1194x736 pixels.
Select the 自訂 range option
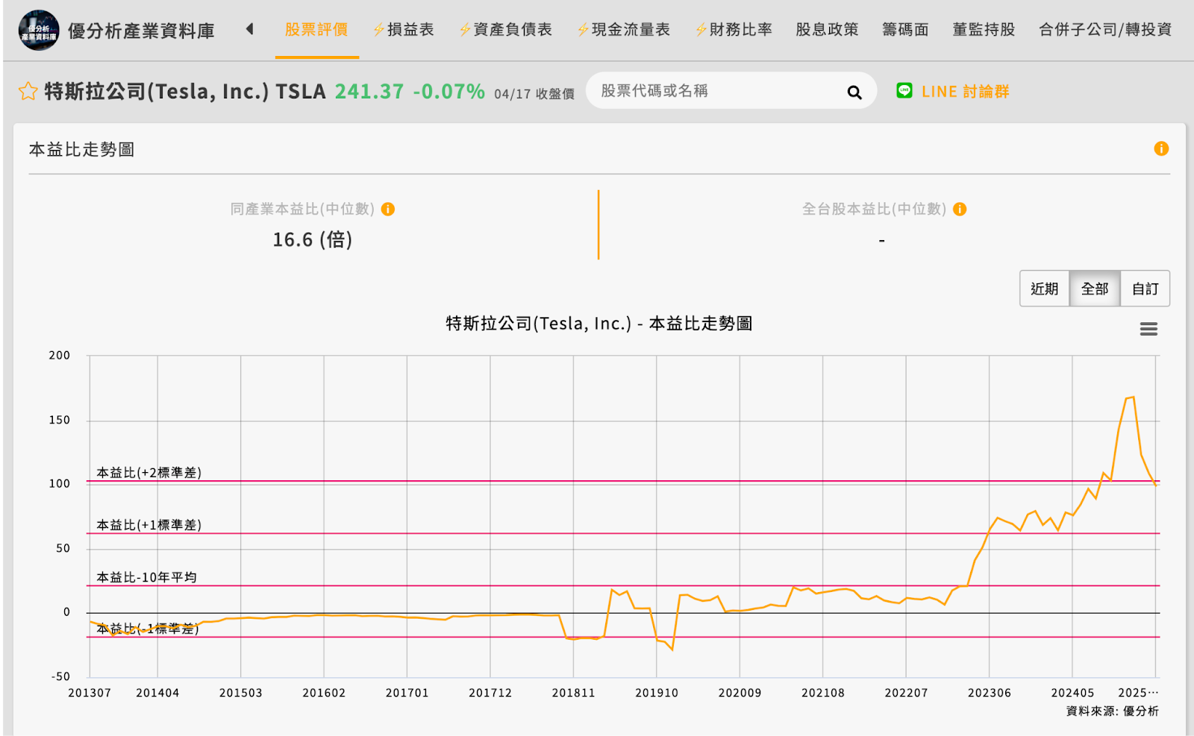coord(1145,289)
